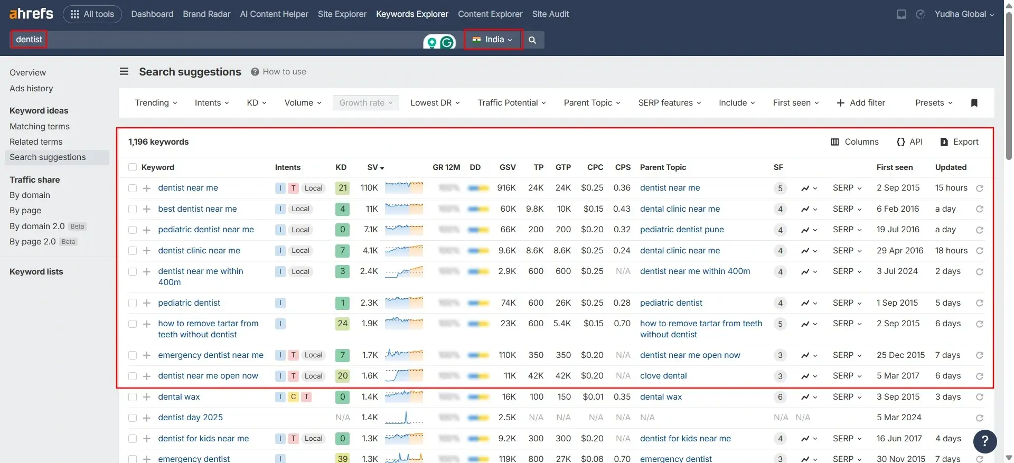Check the 'emergency dentist near me' checkbox
Viewport: 1014px width, 463px height.
133,355
